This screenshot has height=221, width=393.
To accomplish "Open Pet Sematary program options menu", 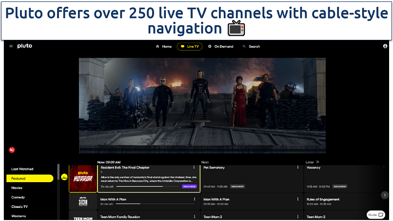I will tap(297, 167).
